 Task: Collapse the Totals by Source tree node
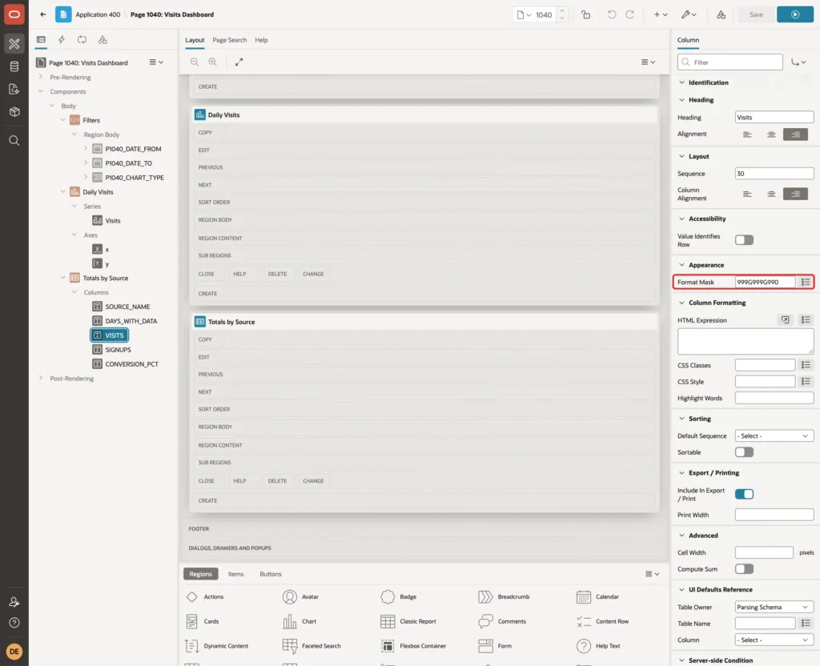62,278
